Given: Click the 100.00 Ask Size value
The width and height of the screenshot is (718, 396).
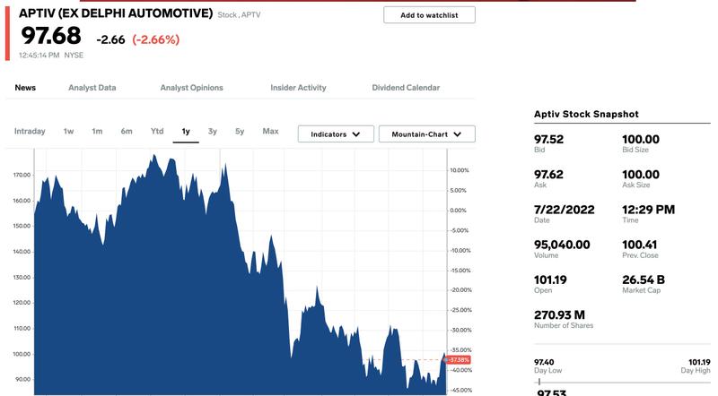Looking at the screenshot, I should (x=641, y=174).
